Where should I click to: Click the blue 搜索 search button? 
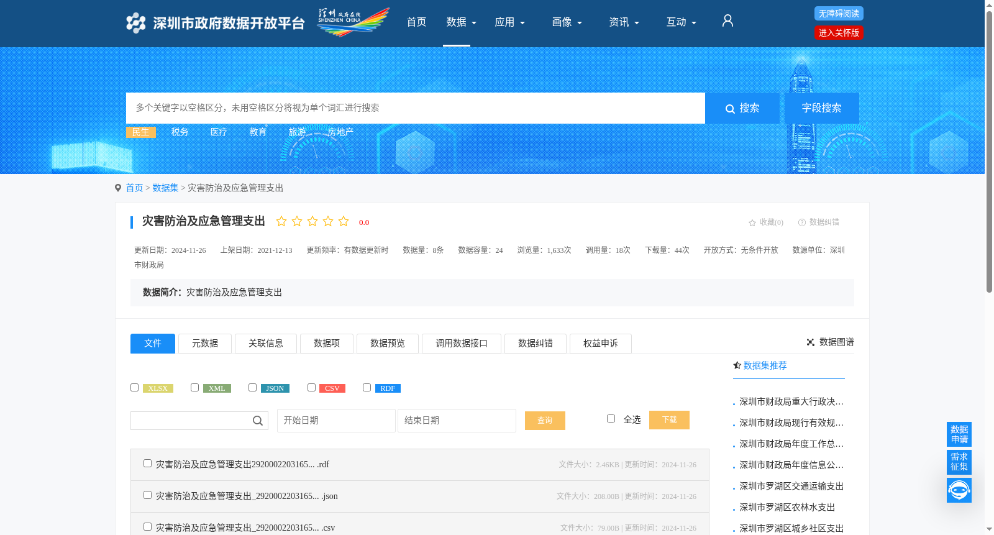(x=742, y=108)
